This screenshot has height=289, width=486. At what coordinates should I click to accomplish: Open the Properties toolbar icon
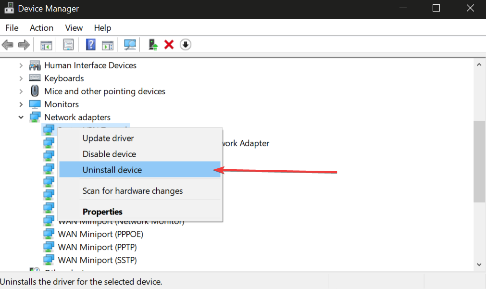click(x=69, y=45)
